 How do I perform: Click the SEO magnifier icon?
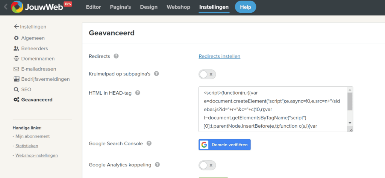pyautogui.click(x=16, y=90)
